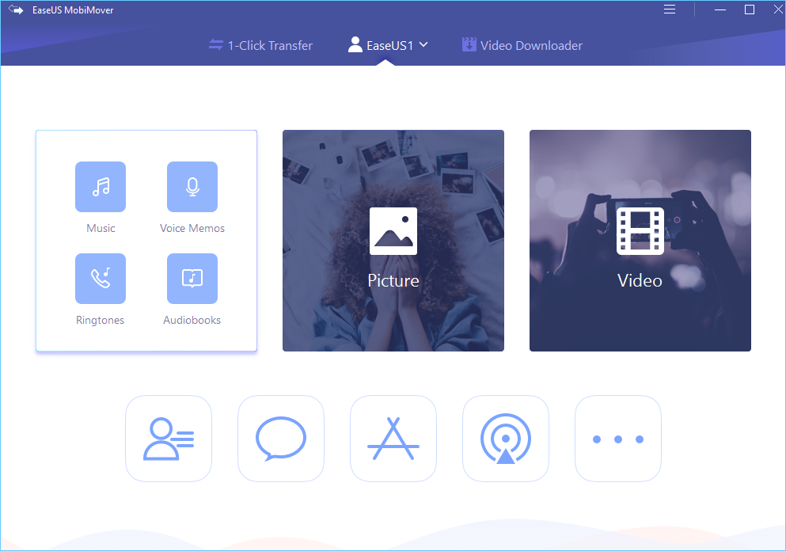Expand the EaseUS1 device dropdown arrow
Viewport: 786px width, 551px height.
coord(423,45)
